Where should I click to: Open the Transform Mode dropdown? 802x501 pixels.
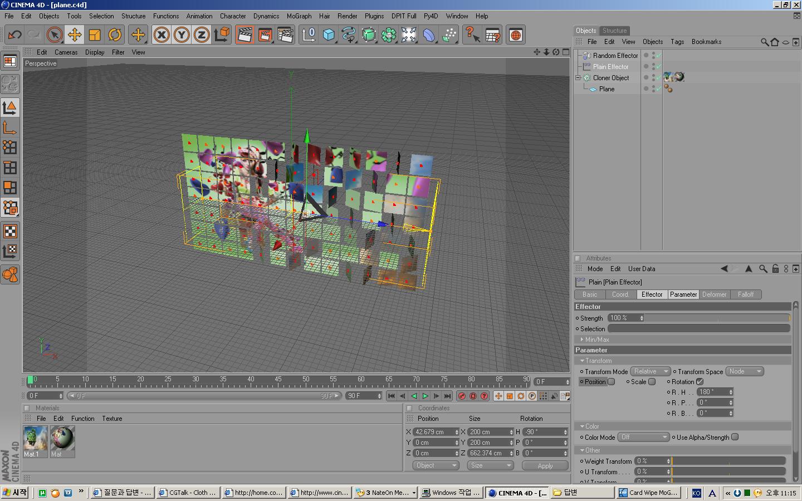651,371
